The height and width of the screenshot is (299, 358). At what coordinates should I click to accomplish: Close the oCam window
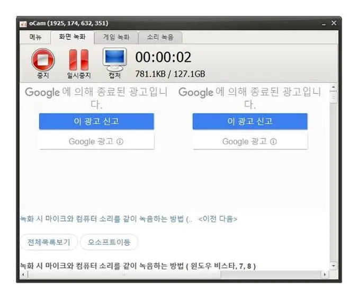click(x=334, y=23)
